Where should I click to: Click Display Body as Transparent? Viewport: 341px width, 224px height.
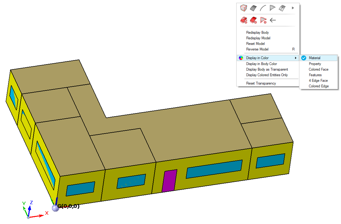(267, 69)
